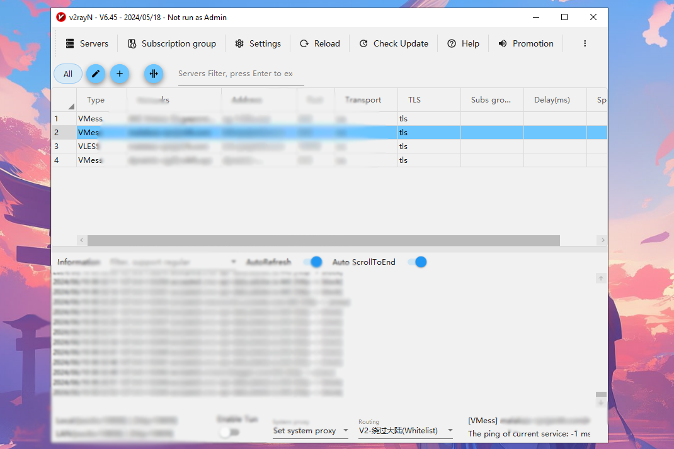Click the auto column width icon
This screenshot has width=674, height=449.
154,74
